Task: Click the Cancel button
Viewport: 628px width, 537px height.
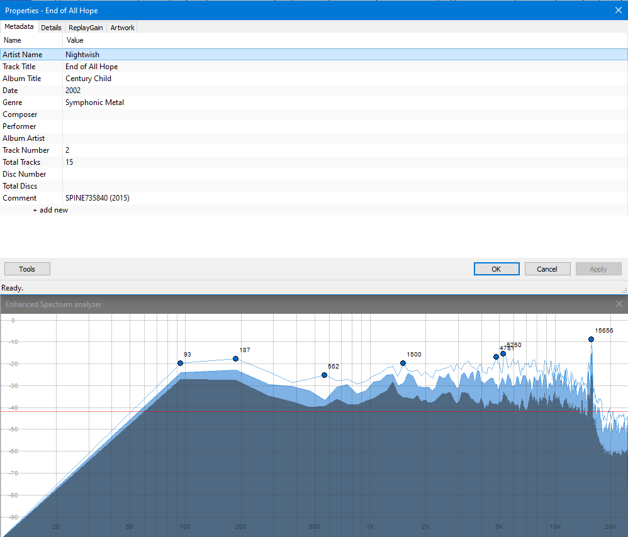Action: [547, 269]
